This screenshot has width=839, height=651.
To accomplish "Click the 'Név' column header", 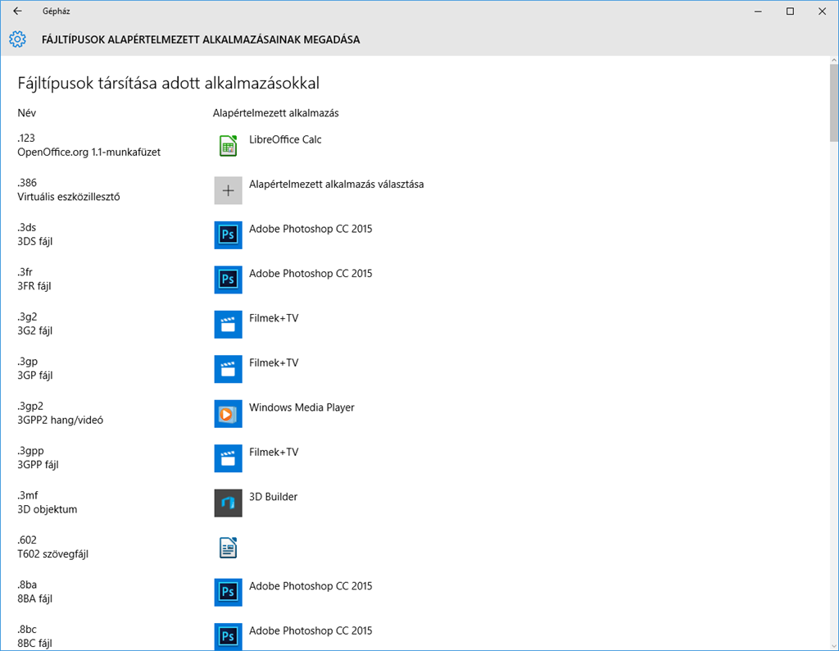I will [27, 113].
